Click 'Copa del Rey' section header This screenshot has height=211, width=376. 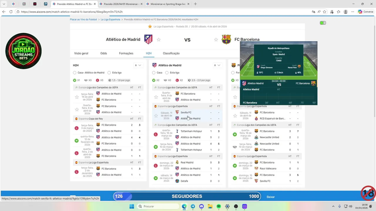pos(108,119)
